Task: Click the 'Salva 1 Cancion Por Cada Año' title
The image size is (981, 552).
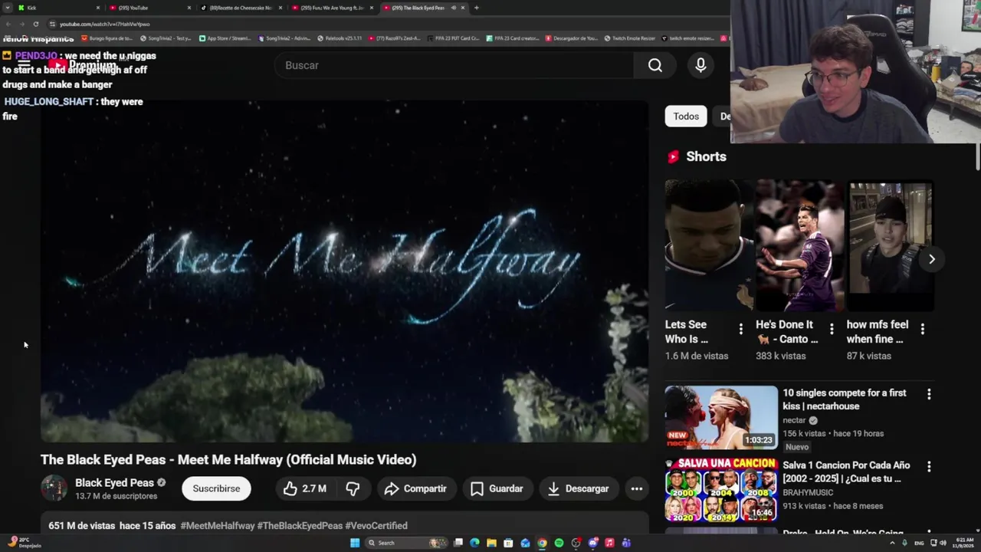Action: 846,472
